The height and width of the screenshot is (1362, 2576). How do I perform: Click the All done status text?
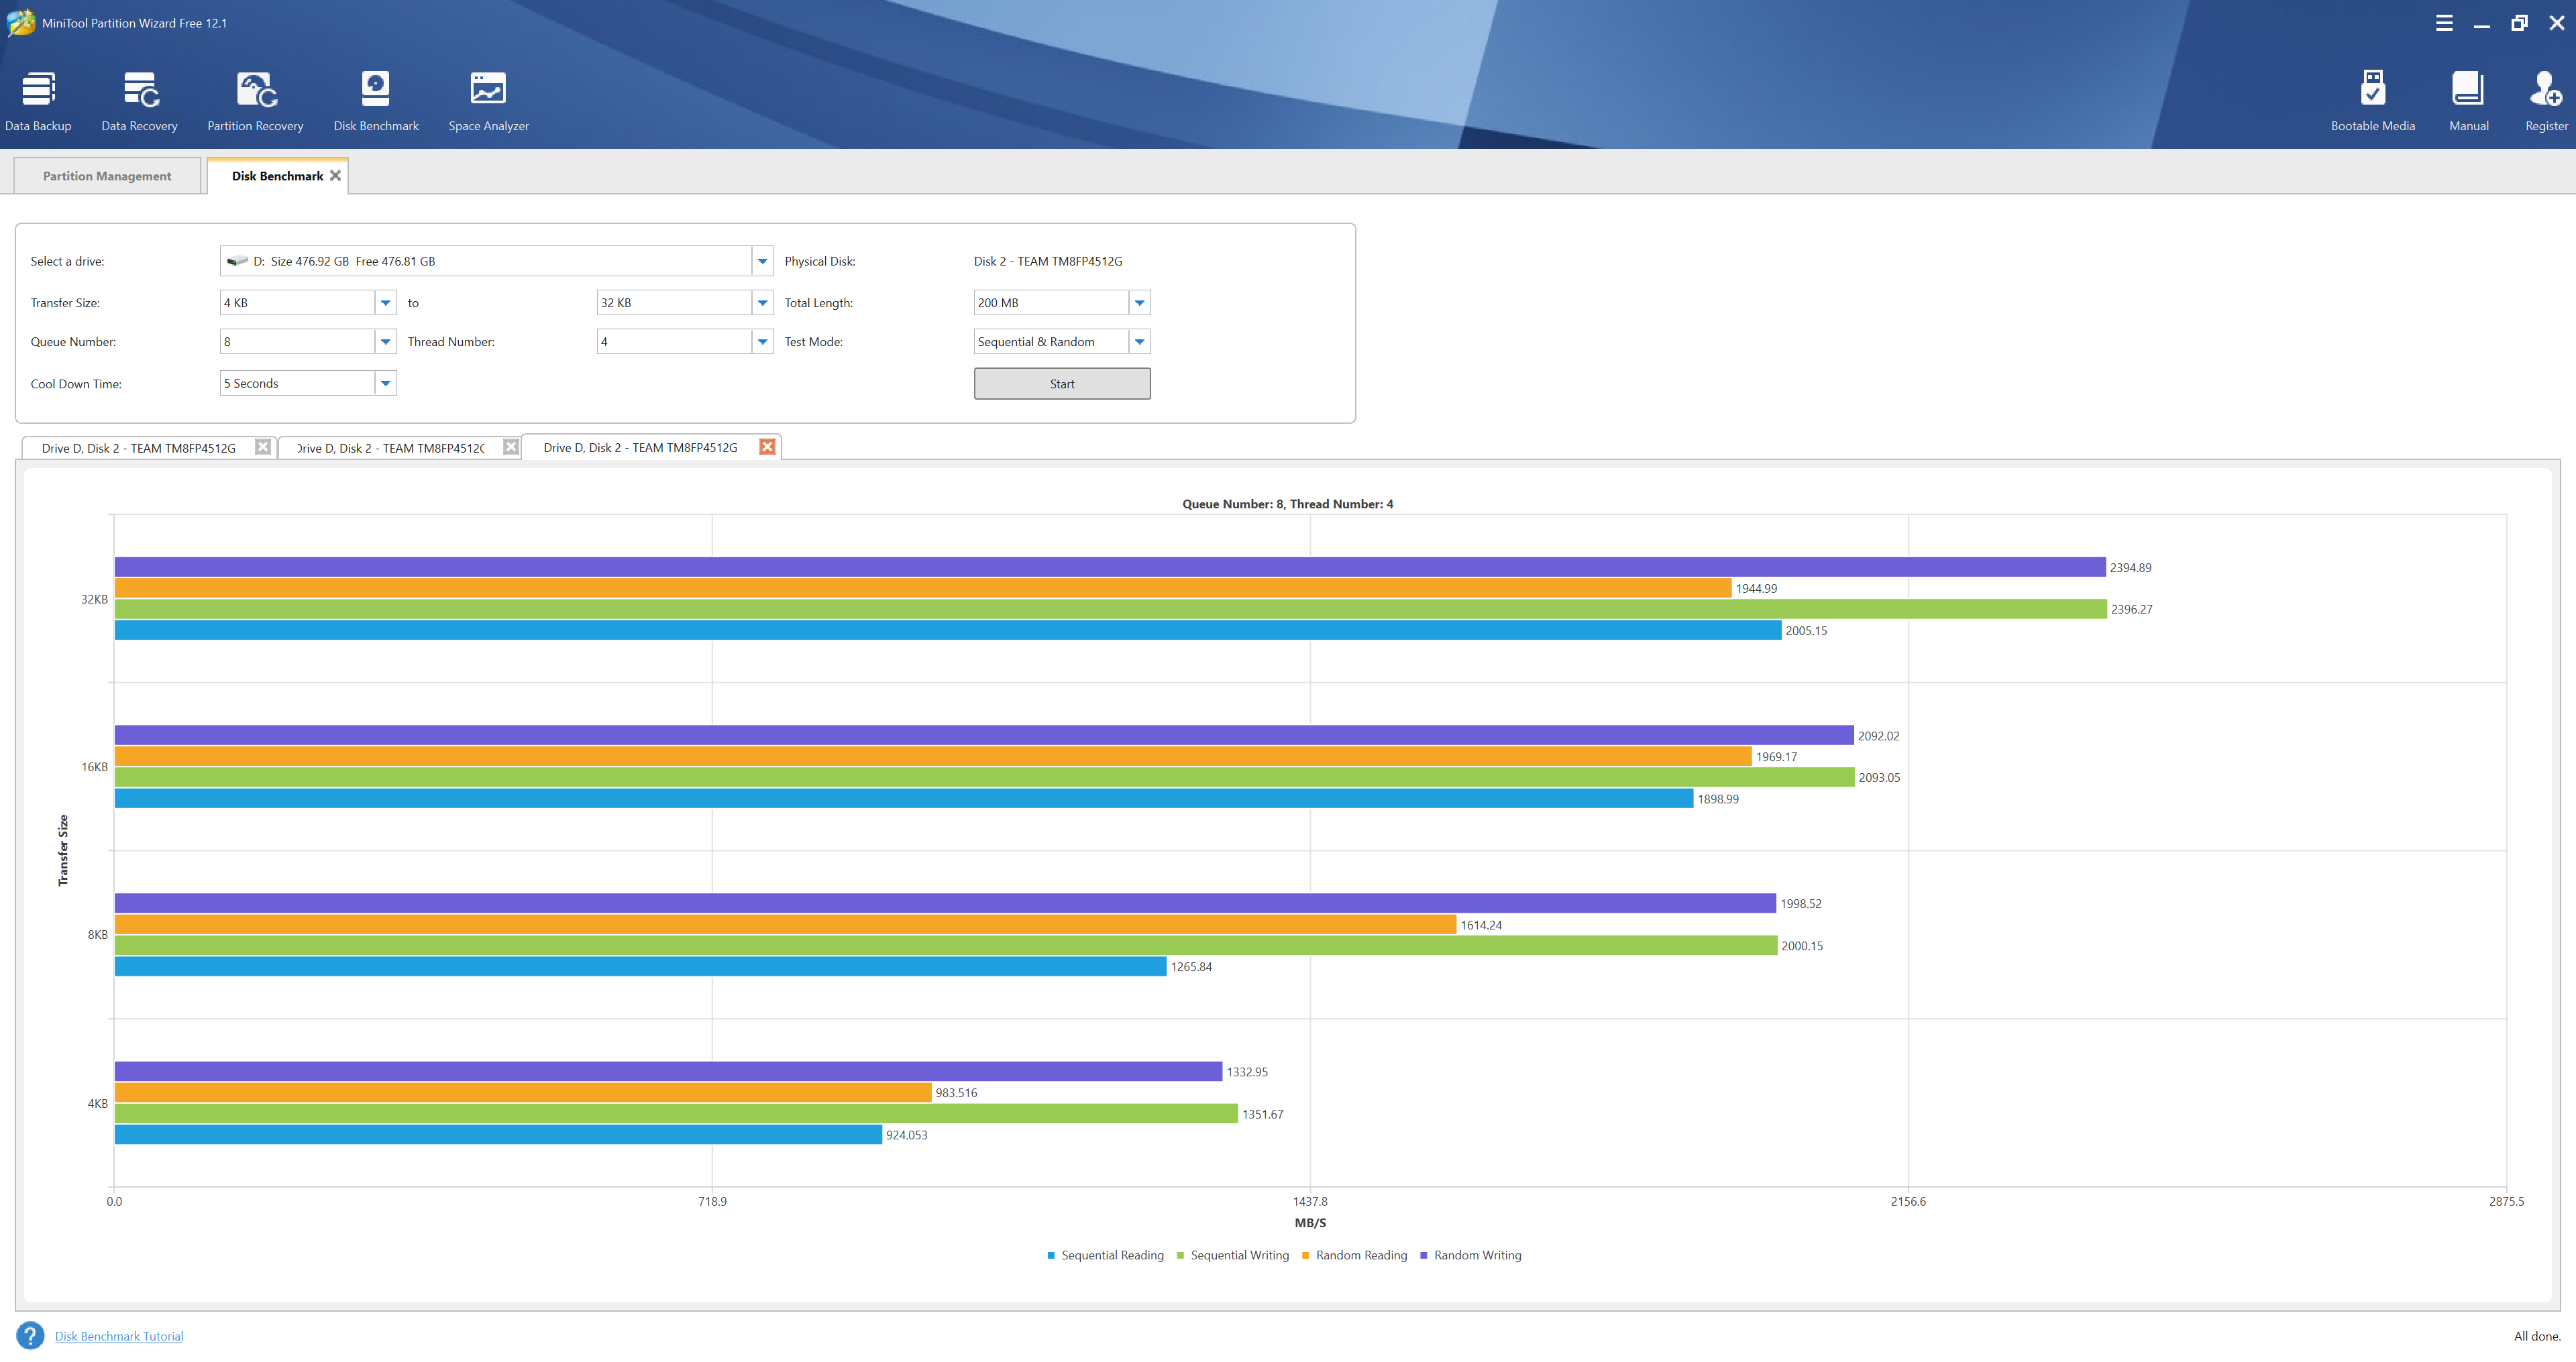point(2537,1336)
